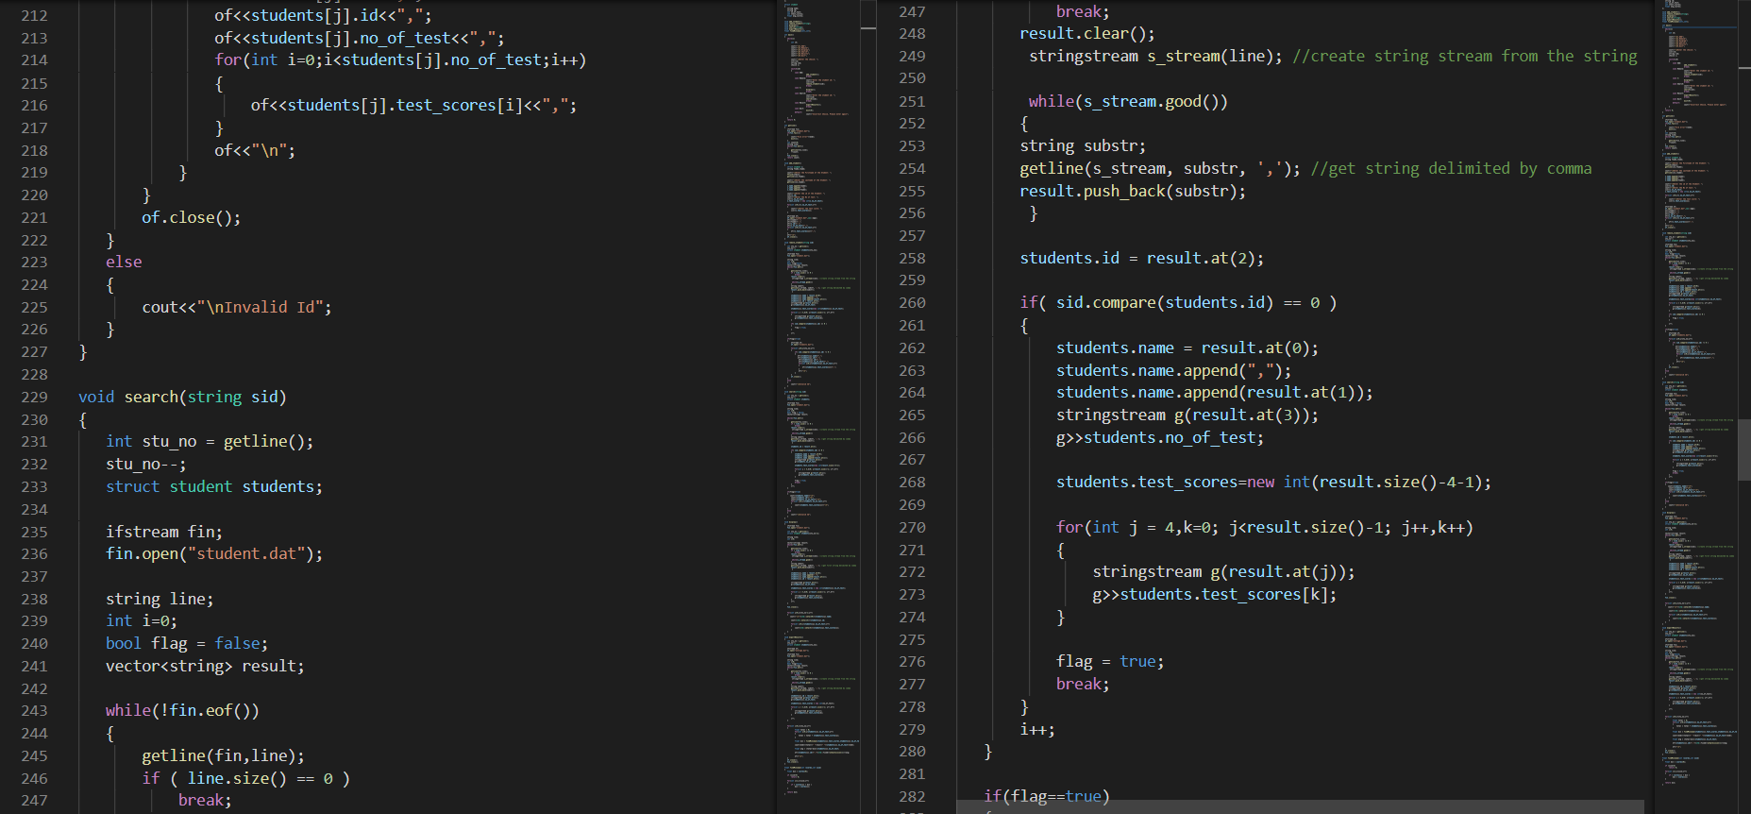The width and height of the screenshot is (1751, 814).
Task: Click line number 251 in the right gutter
Action: coord(912,101)
